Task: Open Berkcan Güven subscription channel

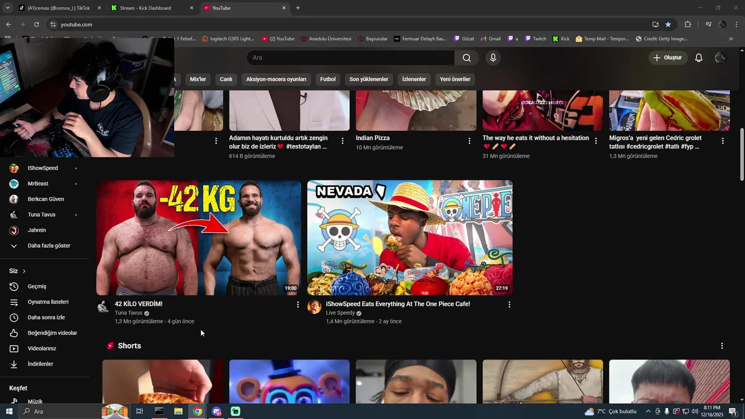Action: pos(45,199)
